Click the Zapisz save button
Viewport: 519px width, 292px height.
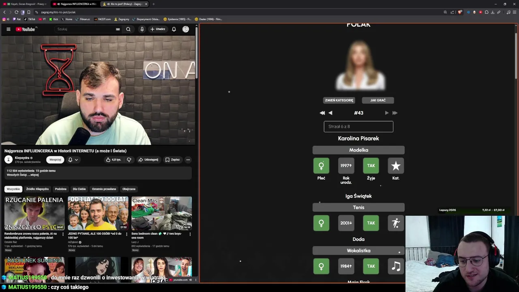pyautogui.click(x=173, y=160)
